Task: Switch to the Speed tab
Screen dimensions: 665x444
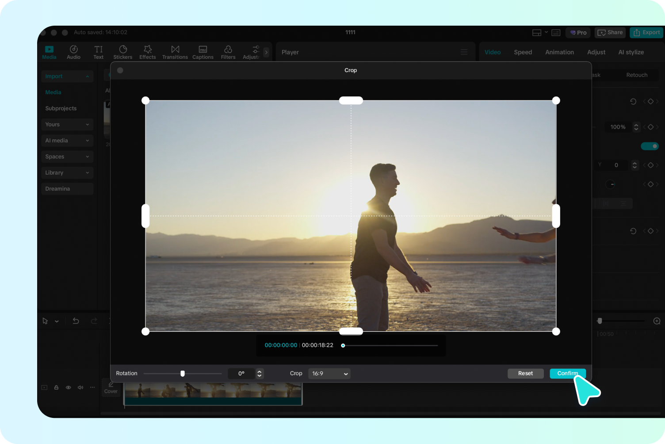Action: point(523,52)
